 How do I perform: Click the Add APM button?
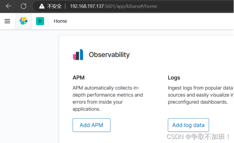click(x=92, y=125)
